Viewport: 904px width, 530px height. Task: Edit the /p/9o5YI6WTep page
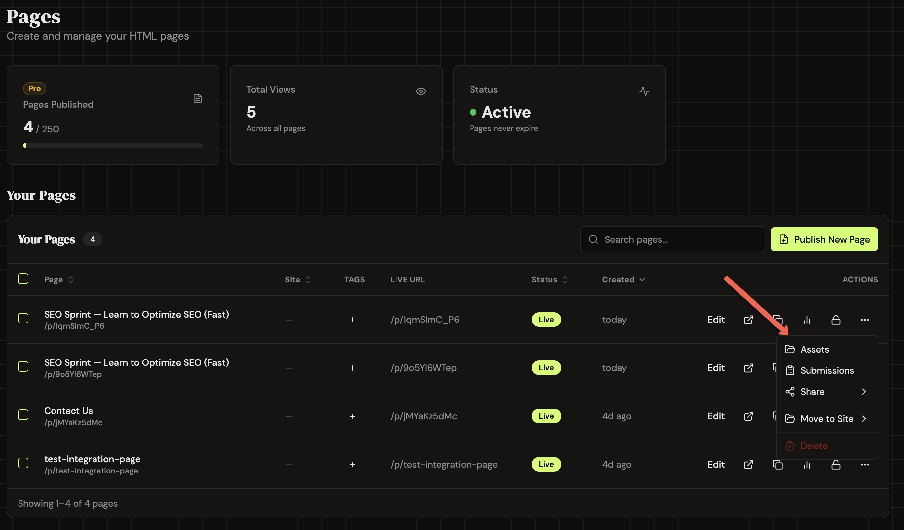tap(716, 368)
